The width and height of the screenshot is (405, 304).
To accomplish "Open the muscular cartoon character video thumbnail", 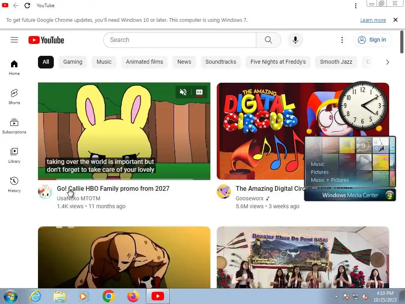I will tap(124, 257).
